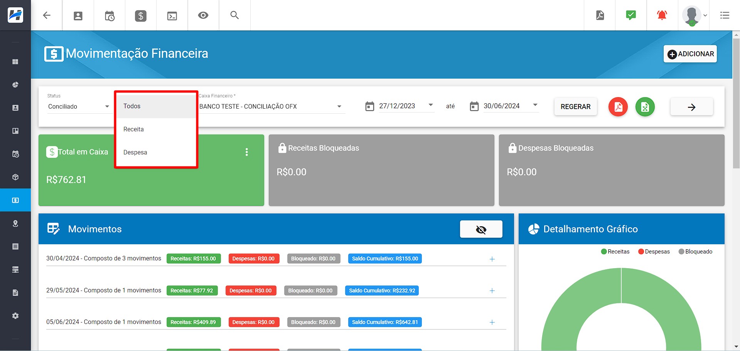
Task: Click the Receitas R$77.92 badge
Action: 192,291
